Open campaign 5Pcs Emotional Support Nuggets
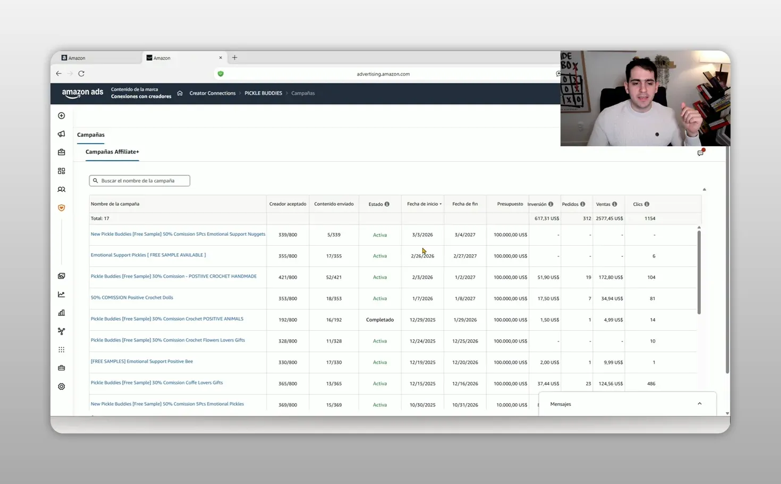The width and height of the screenshot is (781, 484). pyautogui.click(x=178, y=234)
